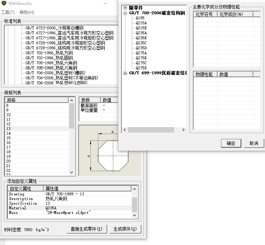
Task: Select material Q215A in tree
Action: (x=141, y=23)
